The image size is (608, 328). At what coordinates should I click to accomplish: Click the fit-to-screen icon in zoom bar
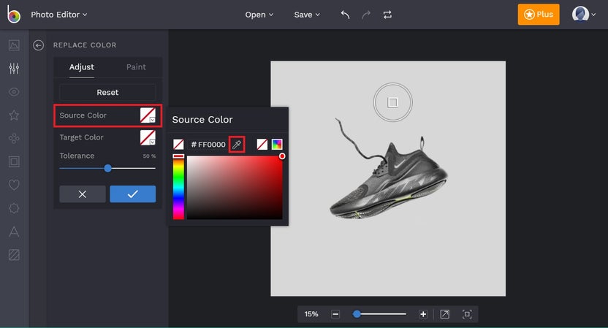click(467, 314)
